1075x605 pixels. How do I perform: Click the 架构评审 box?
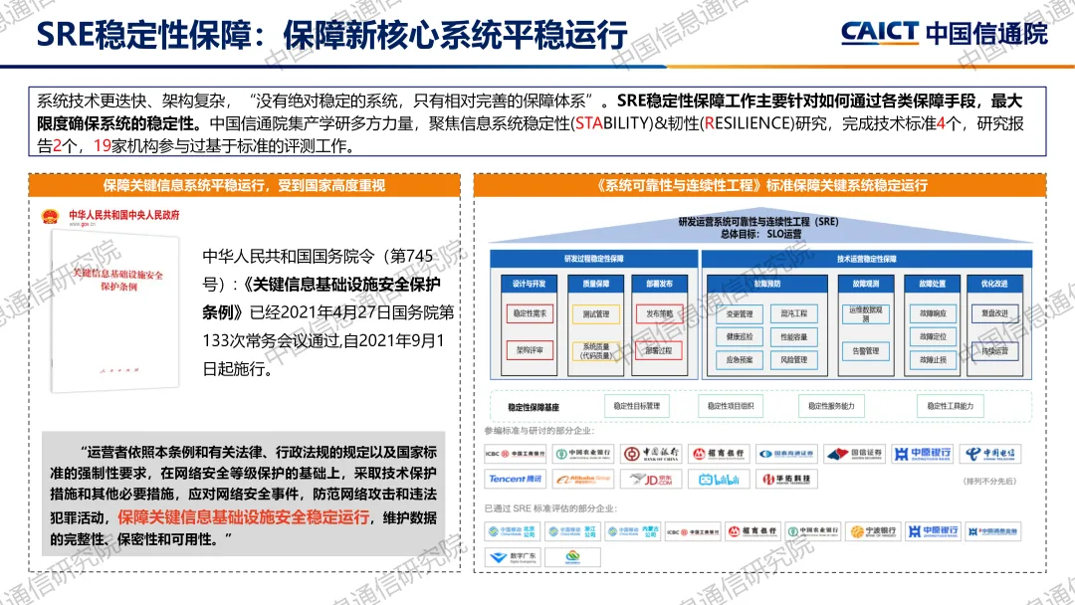click(530, 350)
